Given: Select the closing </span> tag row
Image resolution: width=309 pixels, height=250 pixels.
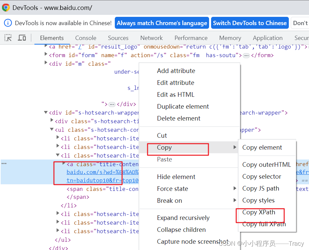Looking at the screenshot, I should click(x=78, y=197).
